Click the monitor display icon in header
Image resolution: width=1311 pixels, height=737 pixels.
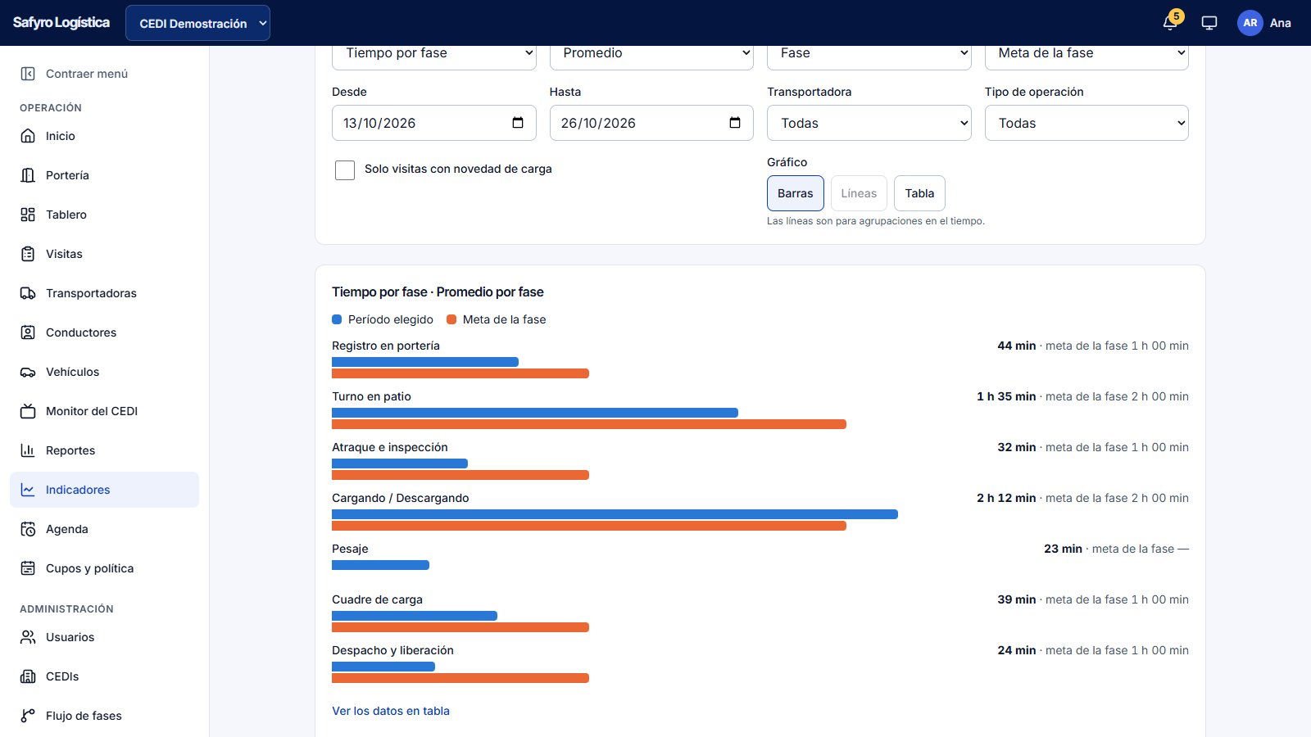tap(1209, 23)
